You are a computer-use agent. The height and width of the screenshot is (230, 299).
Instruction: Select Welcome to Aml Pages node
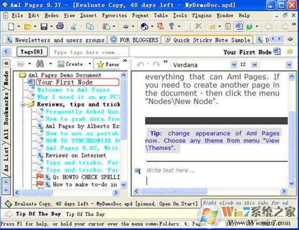click(73, 89)
